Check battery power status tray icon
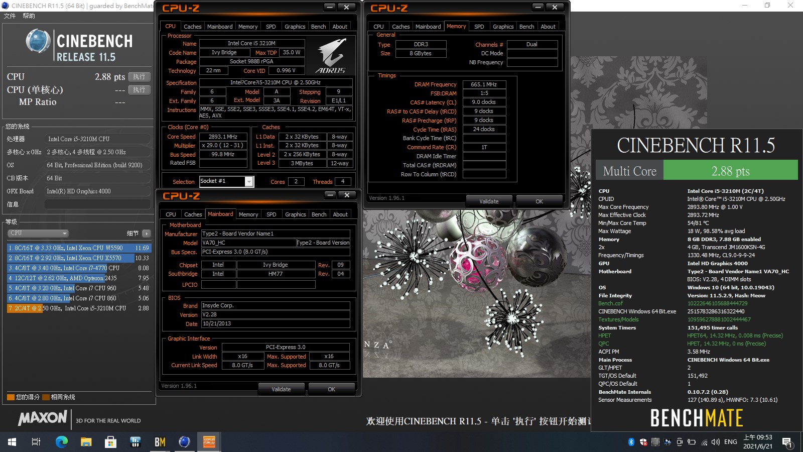This screenshot has width=803, height=452. click(x=692, y=442)
